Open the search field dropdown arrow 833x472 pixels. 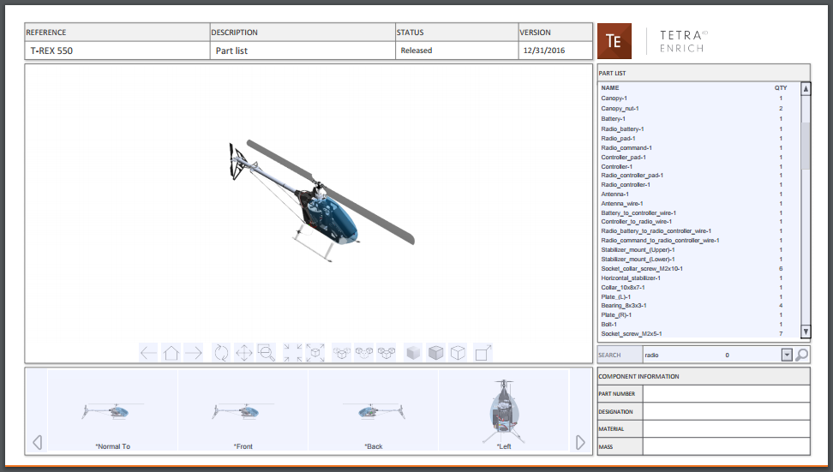787,355
